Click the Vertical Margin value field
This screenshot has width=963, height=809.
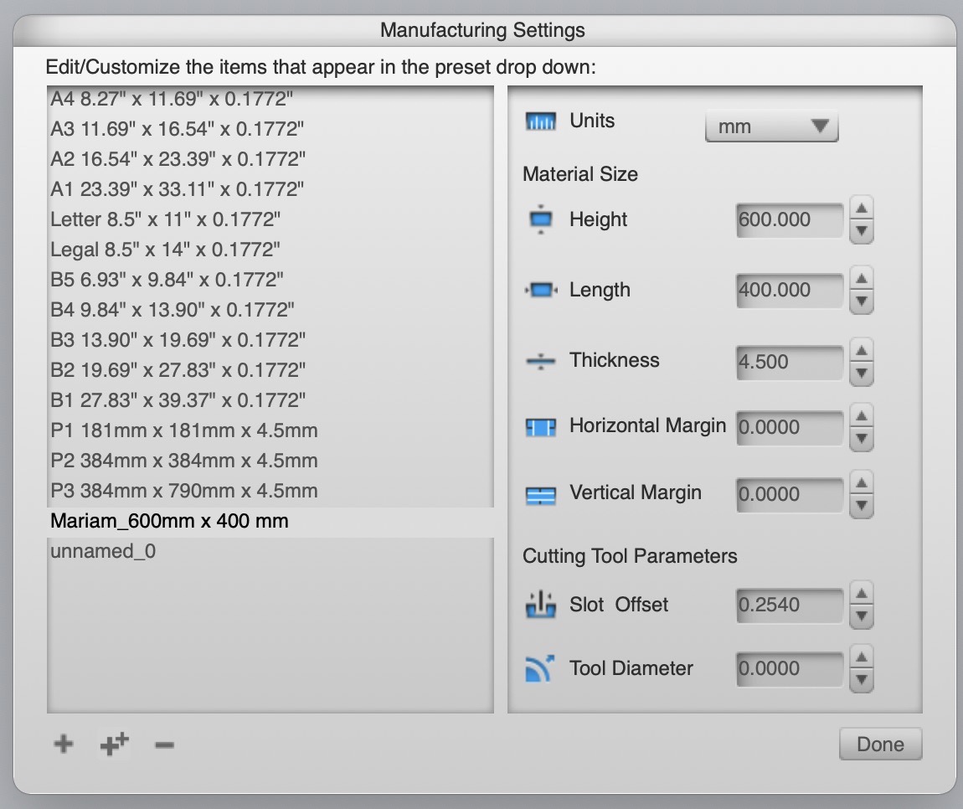click(x=790, y=494)
